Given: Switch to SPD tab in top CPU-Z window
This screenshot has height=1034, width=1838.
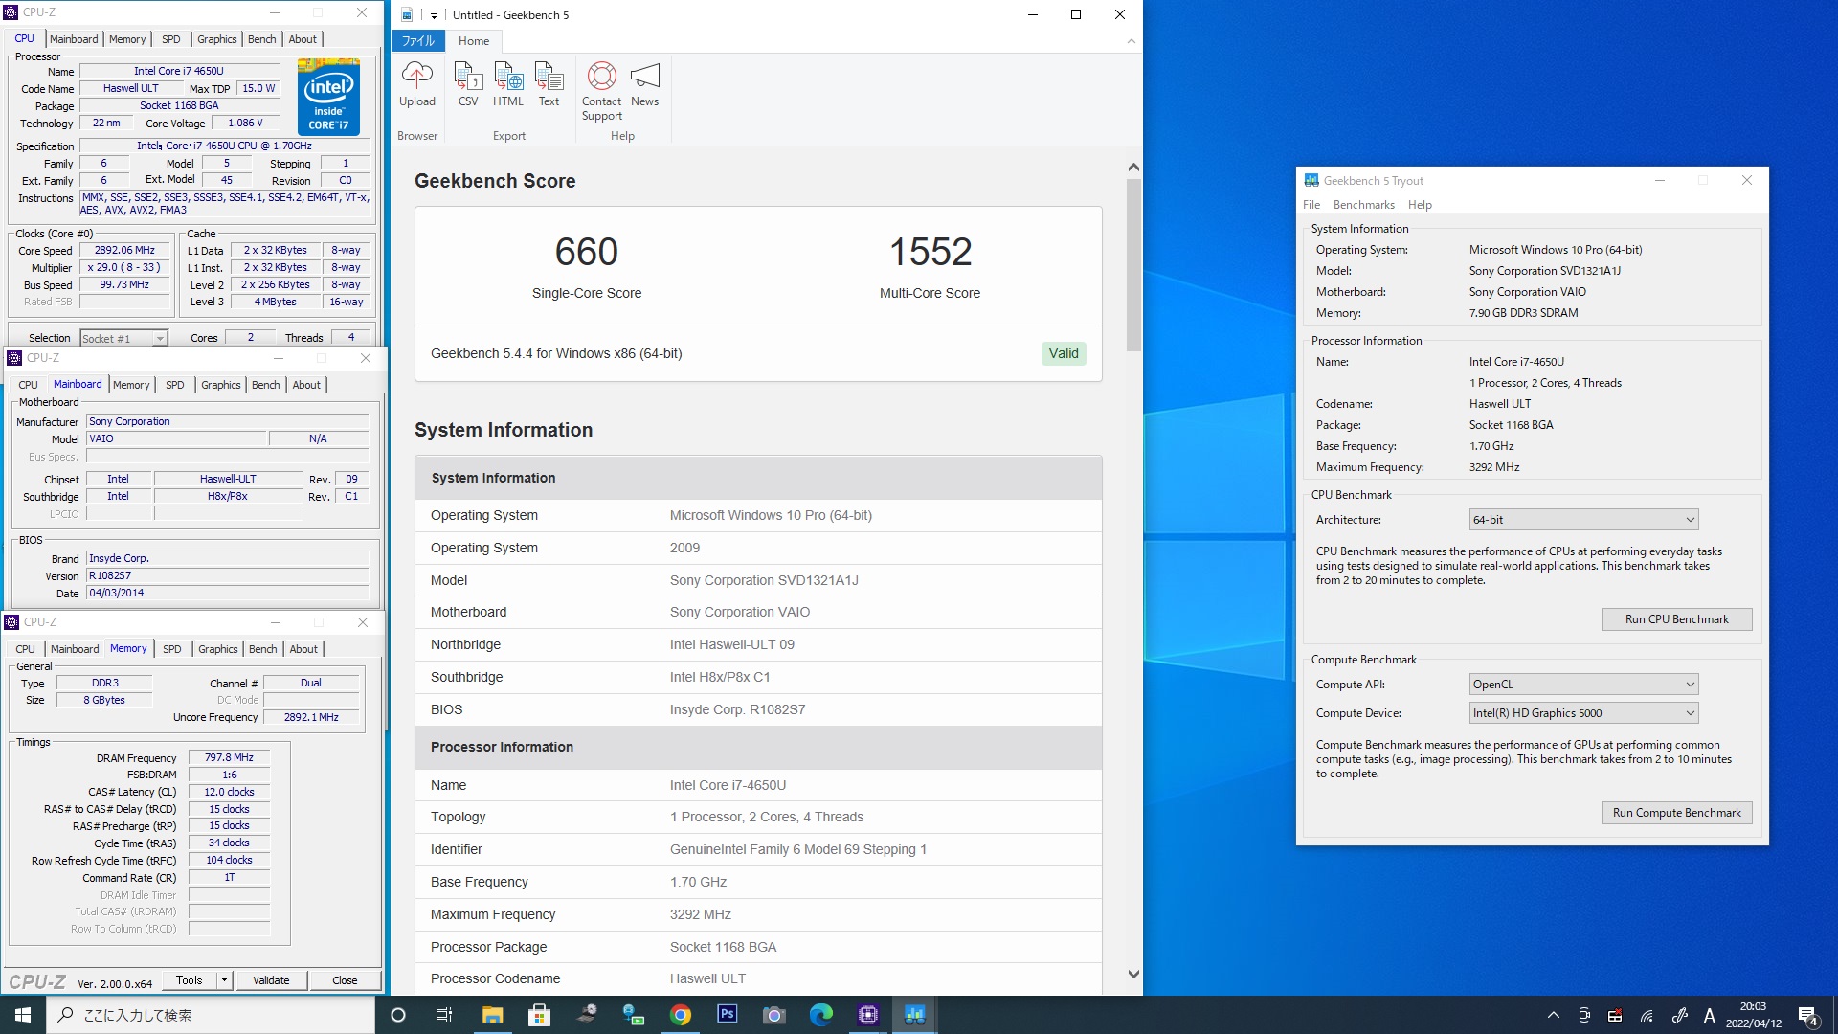Looking at the screenshot, I should 171,39.
